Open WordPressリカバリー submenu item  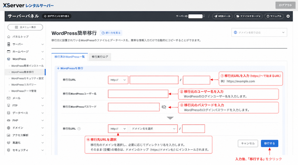click(23, 85)
